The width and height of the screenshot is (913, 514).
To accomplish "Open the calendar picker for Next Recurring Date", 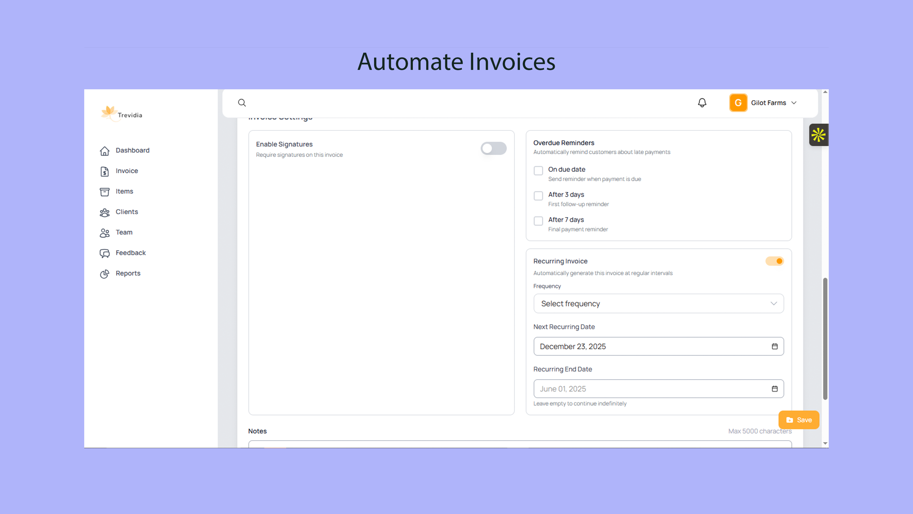I will pos(774,346).
